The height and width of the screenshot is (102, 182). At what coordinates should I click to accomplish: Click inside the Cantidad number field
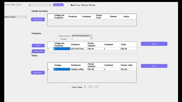tap(81, 39)
